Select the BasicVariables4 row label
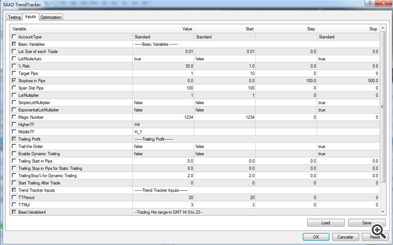 click(x=32, y=212)
